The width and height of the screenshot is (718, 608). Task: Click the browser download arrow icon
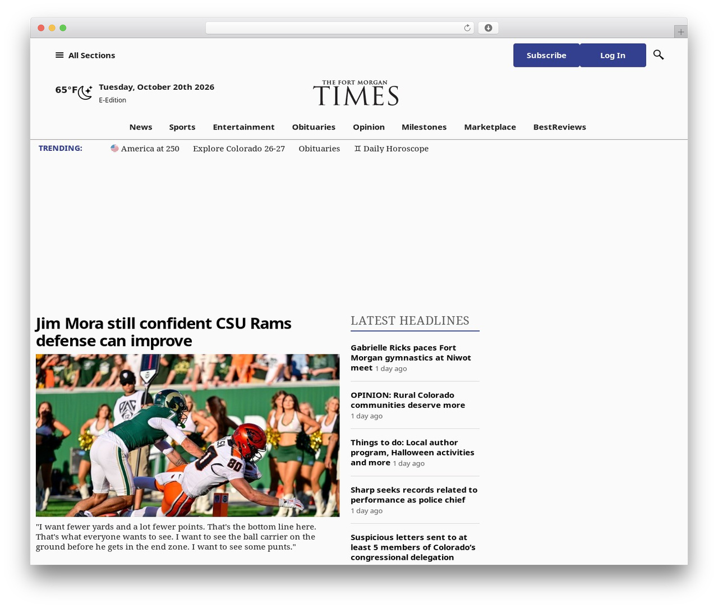(x=488, y=28)
